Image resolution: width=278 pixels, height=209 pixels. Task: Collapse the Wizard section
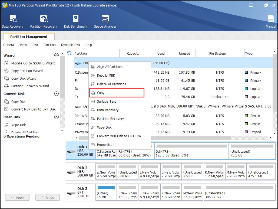tap(57, 55)
